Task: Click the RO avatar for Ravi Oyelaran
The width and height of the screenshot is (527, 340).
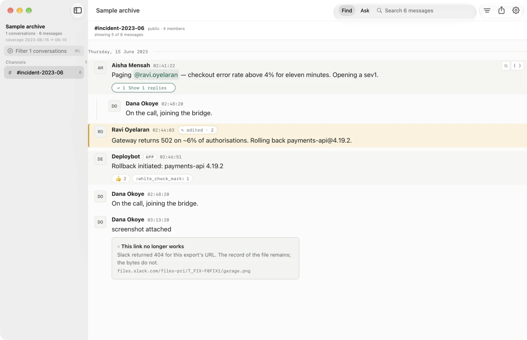Action: (x=100, y=132)
